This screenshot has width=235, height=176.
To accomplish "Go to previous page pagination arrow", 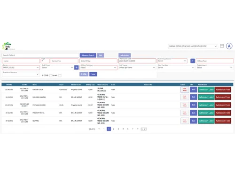I will (x=104, y=129).
